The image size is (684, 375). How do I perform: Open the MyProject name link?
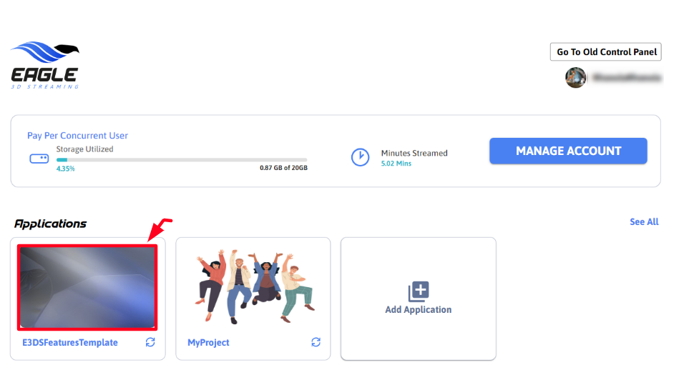208,343
